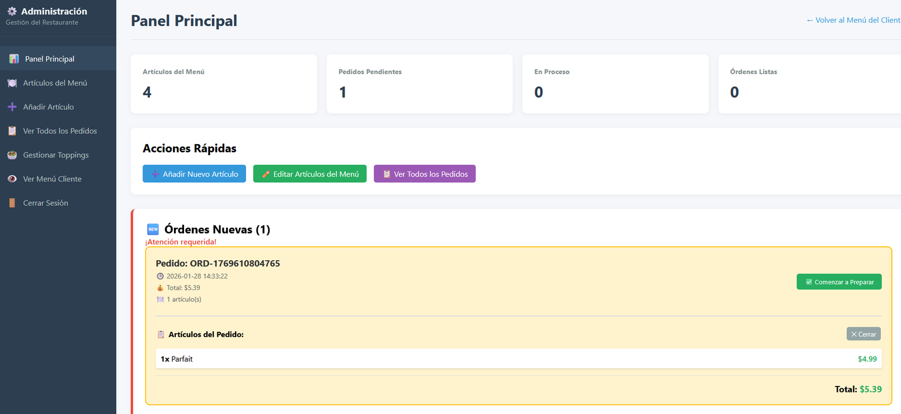This screenshot has width=901, height=414.
Task: Click the timestamp 2026-01-28 14:33:22
Action: [x=197, y=276]
